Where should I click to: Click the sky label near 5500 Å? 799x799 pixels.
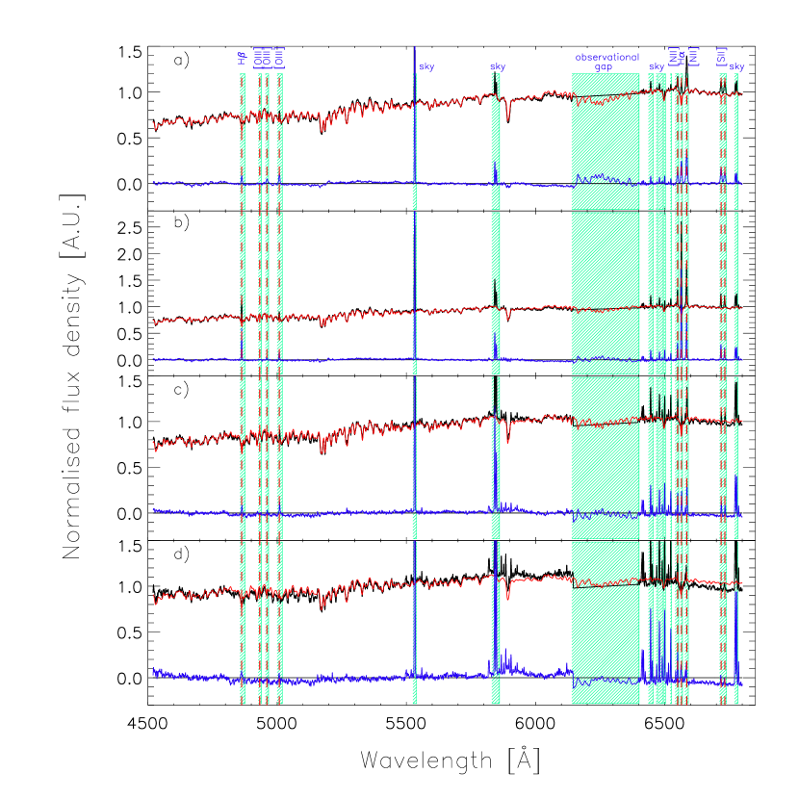coord(426,66)
